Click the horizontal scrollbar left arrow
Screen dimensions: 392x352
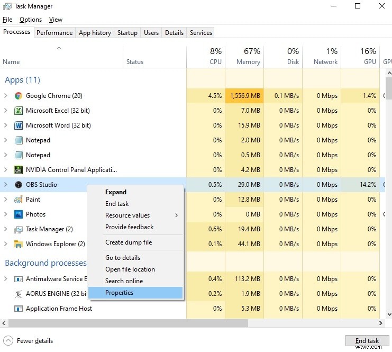tap(4, 323)
